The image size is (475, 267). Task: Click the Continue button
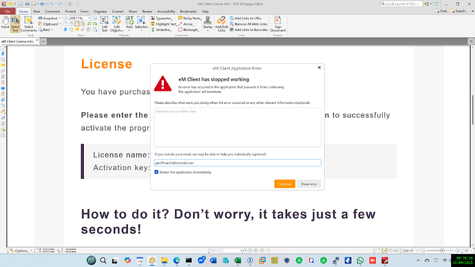click(x=284, y=184)
